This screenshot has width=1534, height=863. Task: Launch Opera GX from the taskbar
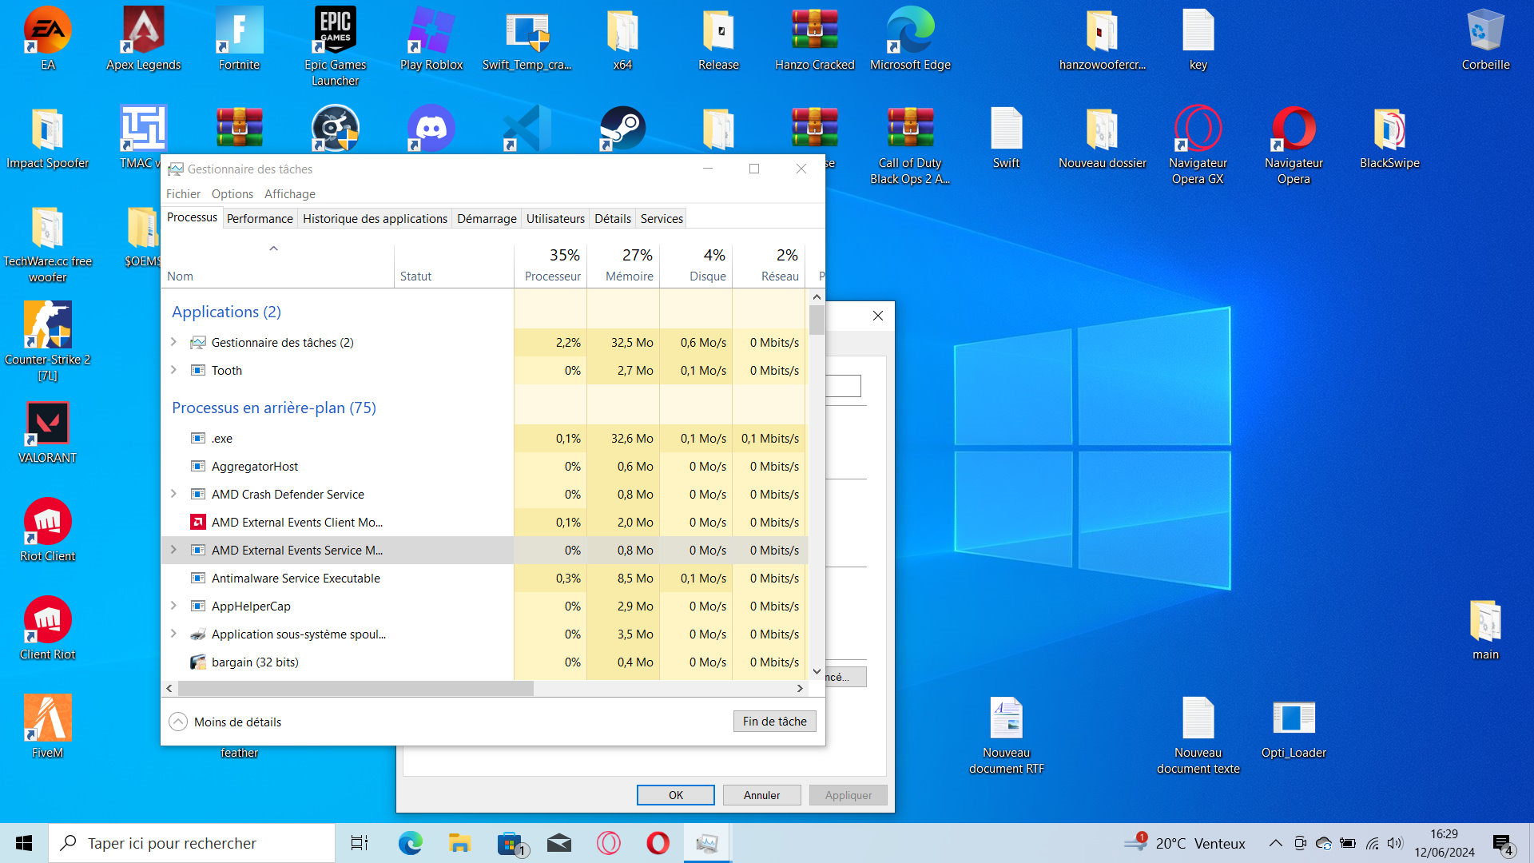click(x=609, y=843)
